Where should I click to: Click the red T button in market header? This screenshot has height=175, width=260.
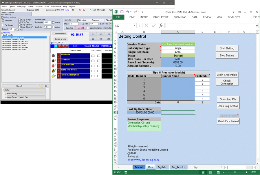63,46
